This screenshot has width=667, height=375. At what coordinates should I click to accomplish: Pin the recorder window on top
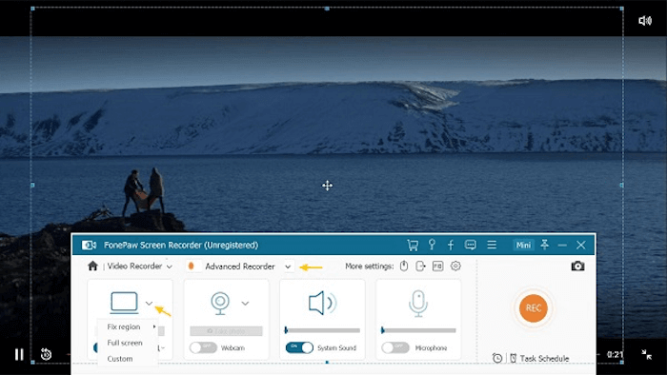pyautogui.click(x=544, y=245)
